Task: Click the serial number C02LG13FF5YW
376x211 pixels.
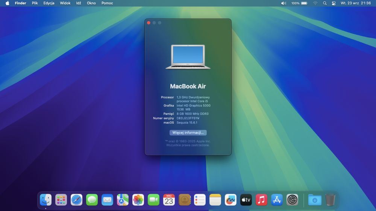Action: point(188,118)
